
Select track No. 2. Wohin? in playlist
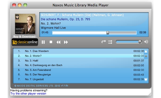[x=79, y=56]
